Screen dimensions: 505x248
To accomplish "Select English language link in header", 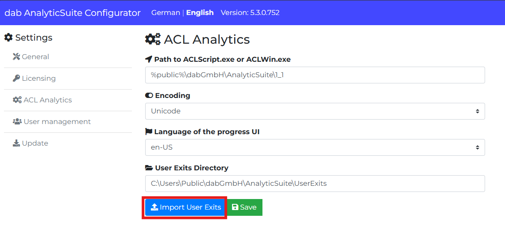I will pyautogui.click(x=200, y=13).
